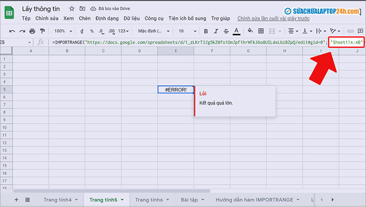
Task: Show sheet tabs to the left
Action: pyautogui.click(x=322, y=200)
